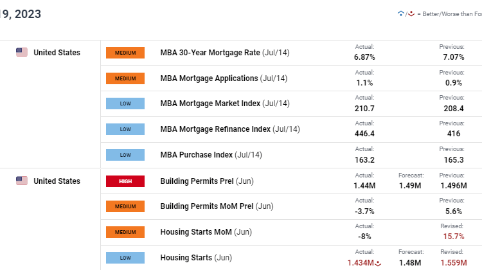Click the revised value 15.7% in red

click(451, 237)
